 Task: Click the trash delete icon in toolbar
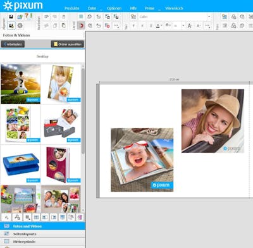[63, 17]
